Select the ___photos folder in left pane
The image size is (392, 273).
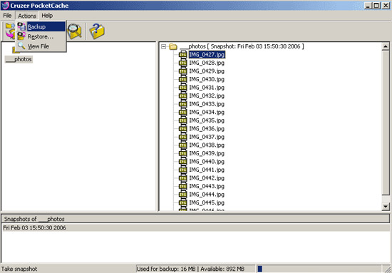[x=19, y=59]
